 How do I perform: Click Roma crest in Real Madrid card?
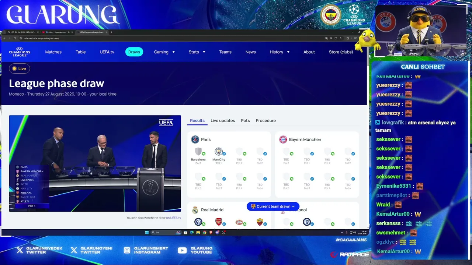260,222
